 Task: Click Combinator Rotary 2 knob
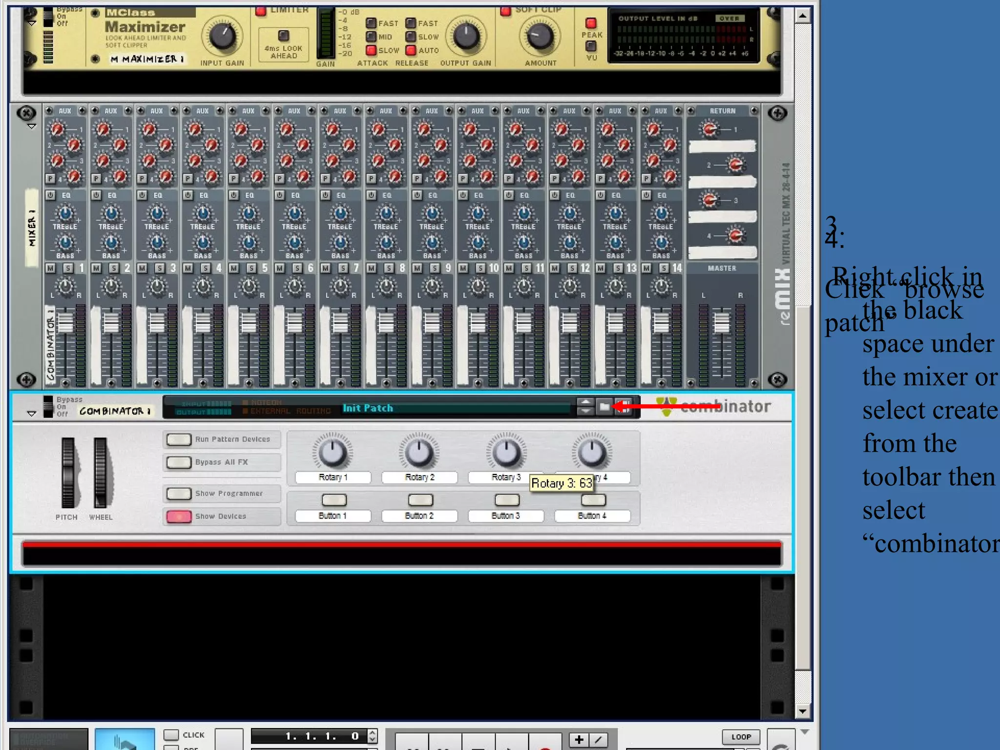(x=419, y=452)
